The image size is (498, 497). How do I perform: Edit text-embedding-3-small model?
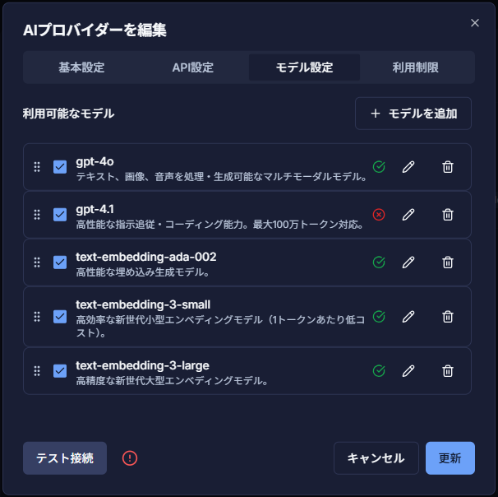click(x=408, y=316)
